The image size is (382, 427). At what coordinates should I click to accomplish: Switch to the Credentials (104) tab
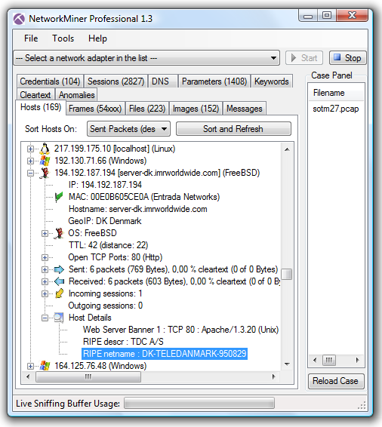[50, 81]
